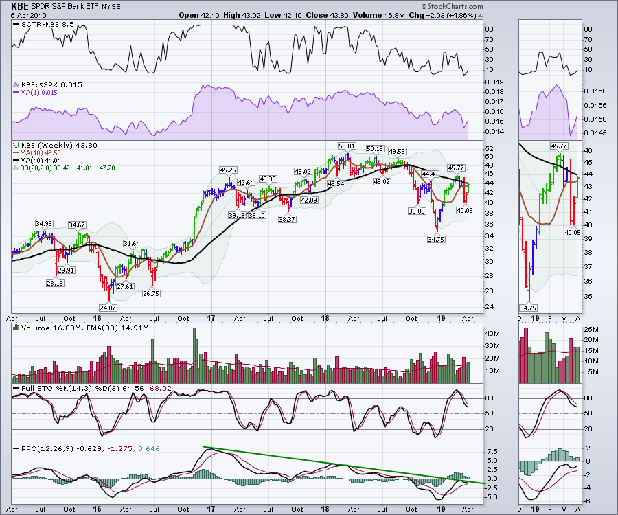The width and height of the screenshot is (618, 515).
Task: Click the 50.18 price label
Action: tap(375, 148)
